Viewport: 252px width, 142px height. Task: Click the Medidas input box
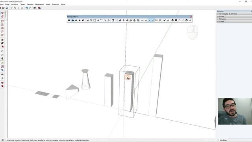click(240, 140)
